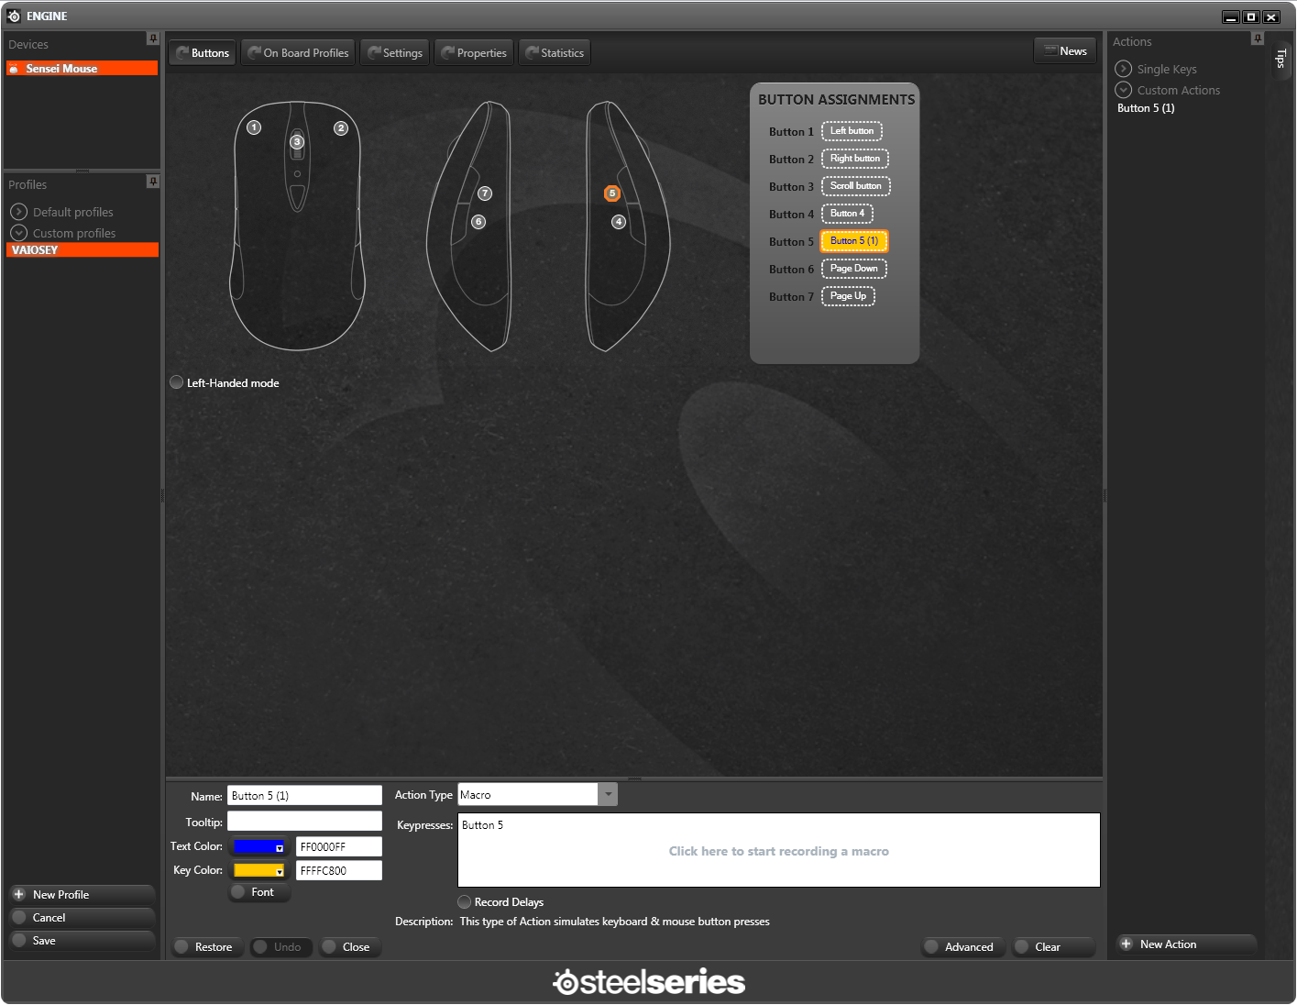
Task: Select highlighted button 5 marker on diagram
Action: 612,193
